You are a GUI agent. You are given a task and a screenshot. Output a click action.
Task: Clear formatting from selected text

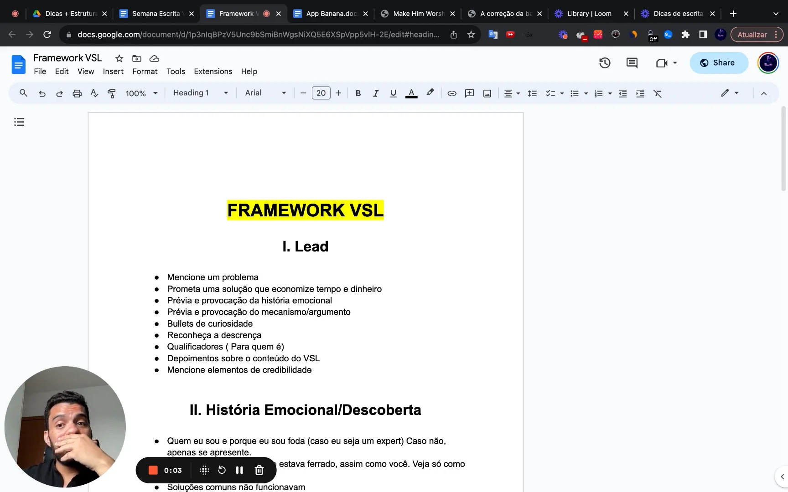[x=658, y=93]
